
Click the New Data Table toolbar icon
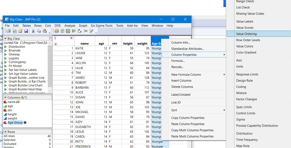coord(8,31)
